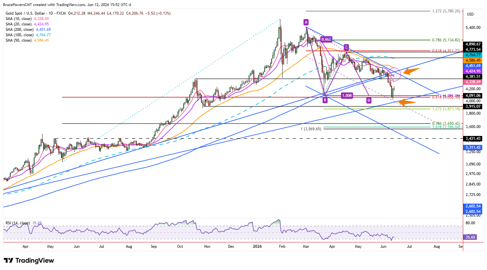The height and width of the screenshot is (270, 487).
Task: Click the 1.008 ratio label on BD line
Action: [x=347, y=96]
